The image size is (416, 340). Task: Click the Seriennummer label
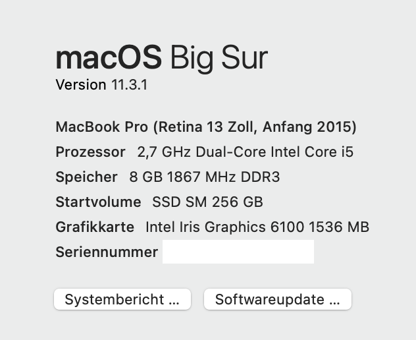coord(107,252)
